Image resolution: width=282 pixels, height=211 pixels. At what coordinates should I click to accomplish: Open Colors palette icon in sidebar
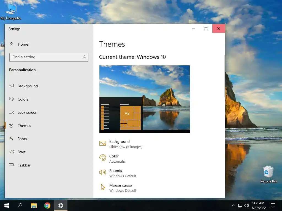click(11, 99)
